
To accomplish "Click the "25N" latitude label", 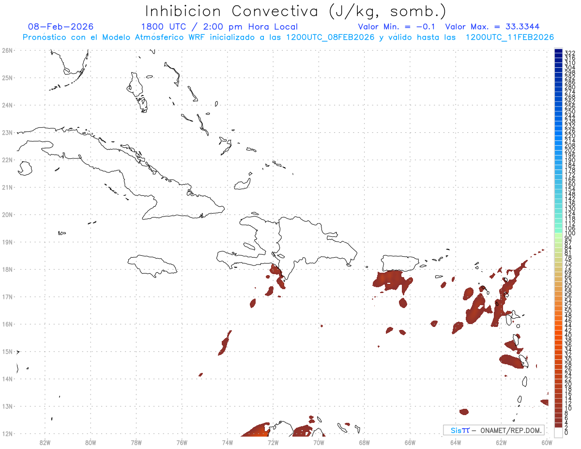I will coord(7,77).
